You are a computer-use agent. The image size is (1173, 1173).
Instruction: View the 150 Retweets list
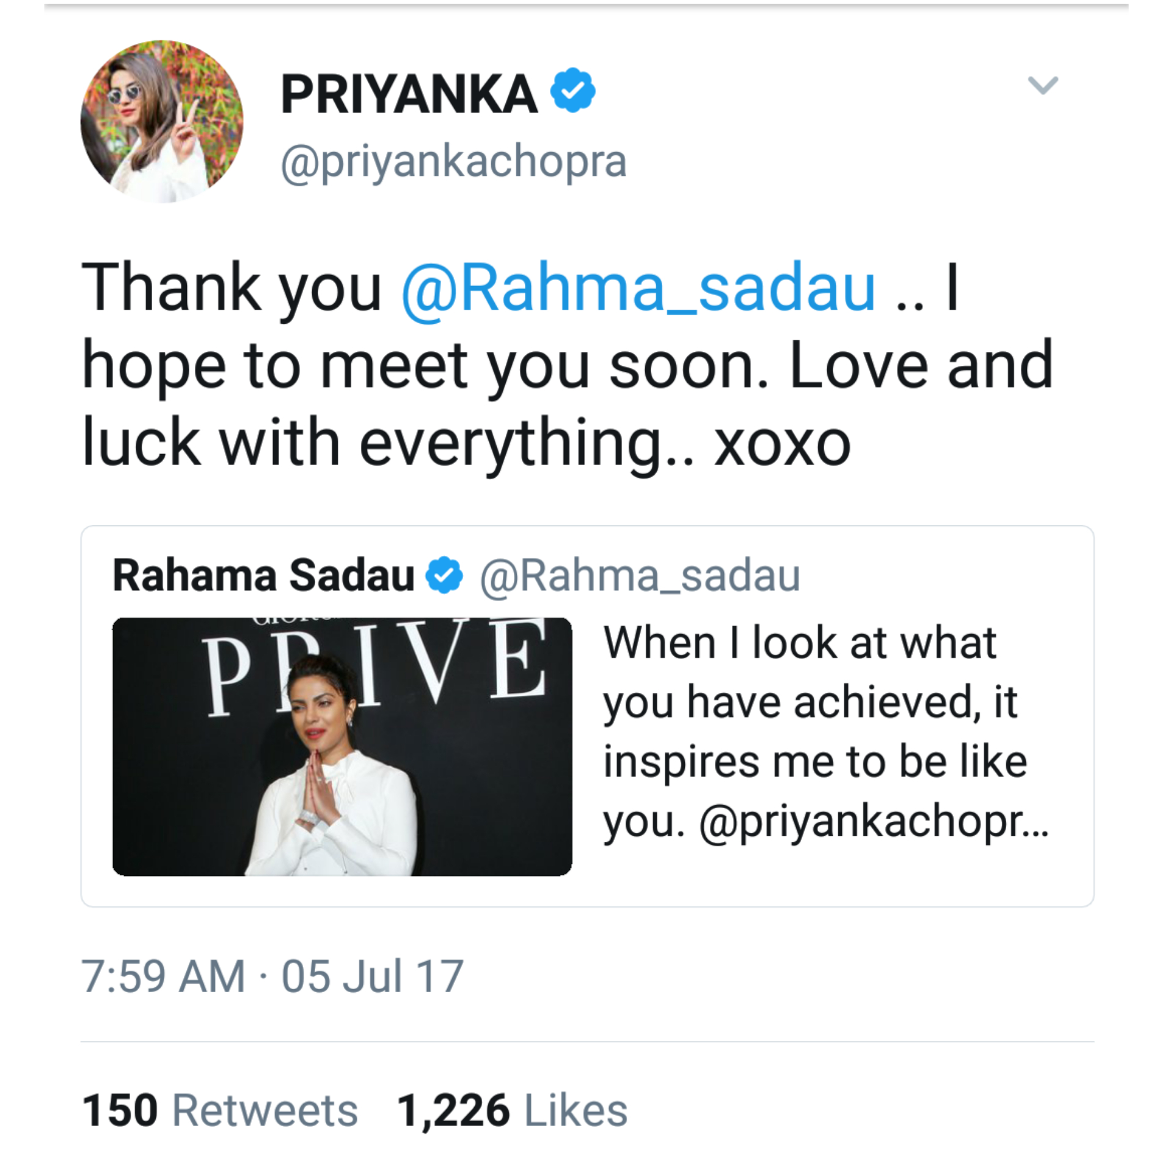coord(220,1110)
